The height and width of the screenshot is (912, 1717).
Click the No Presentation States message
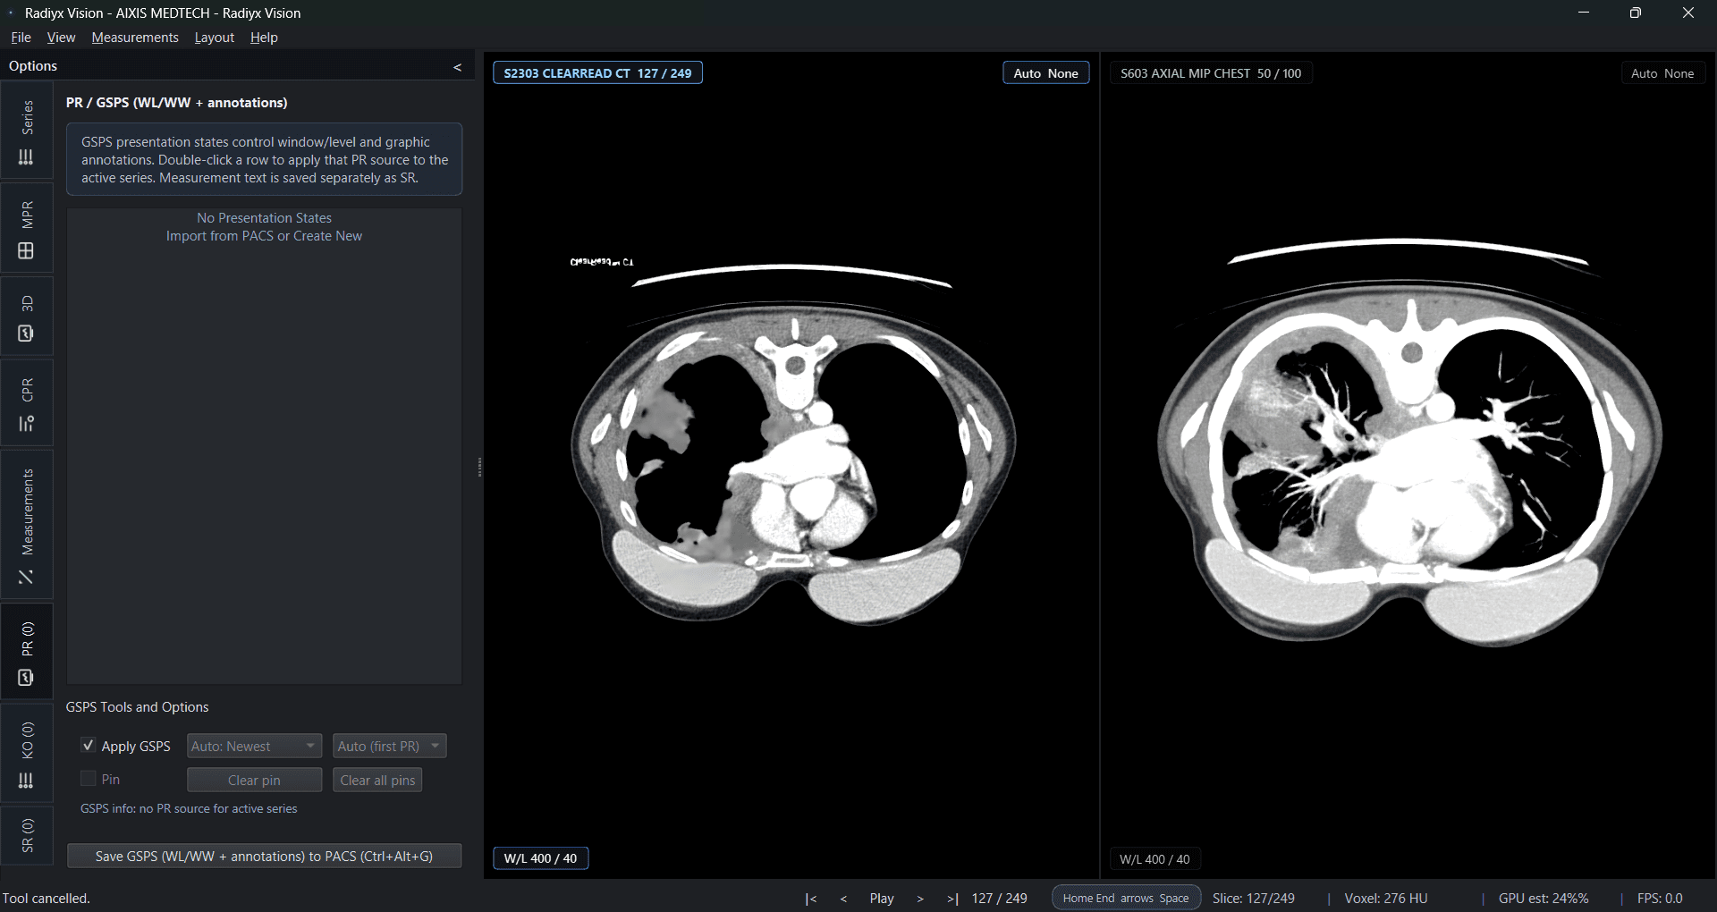pyautogui.click(x=264, y=218)
